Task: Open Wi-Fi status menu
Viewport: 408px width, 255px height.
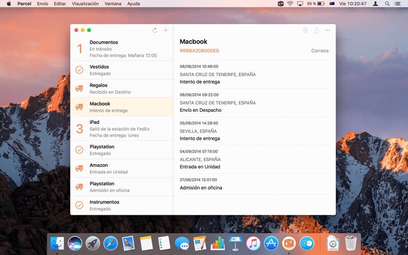Action: [290, 4]
